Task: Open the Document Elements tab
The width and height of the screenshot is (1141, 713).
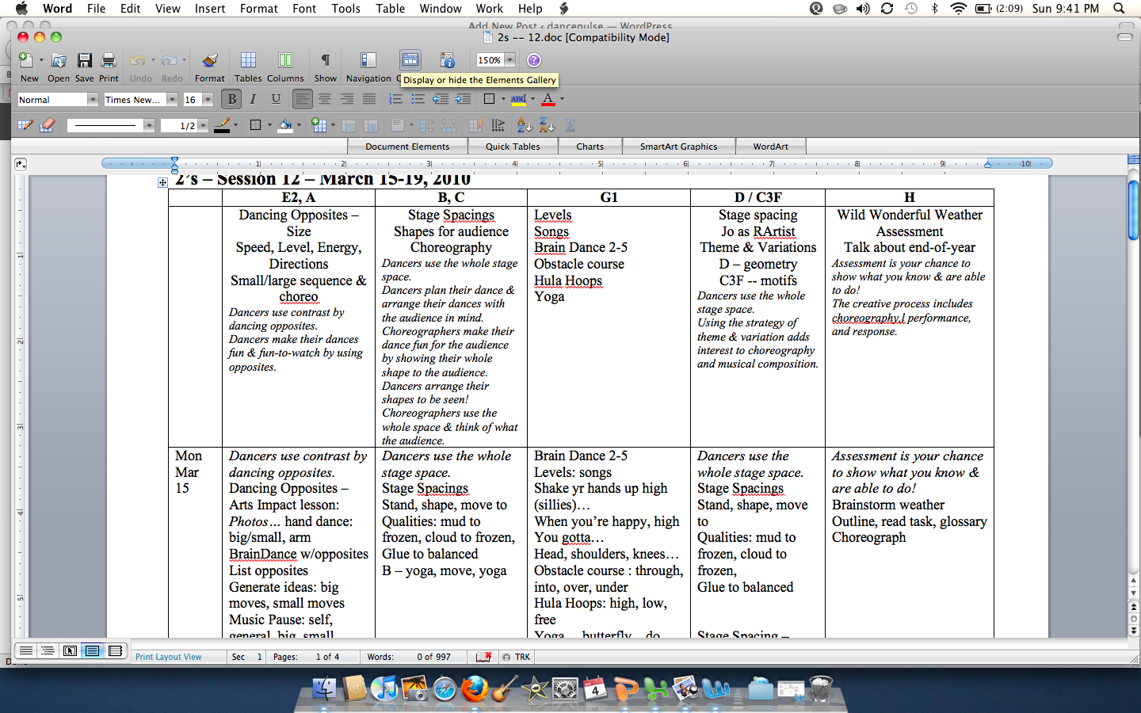Action: tap(407, 147)
